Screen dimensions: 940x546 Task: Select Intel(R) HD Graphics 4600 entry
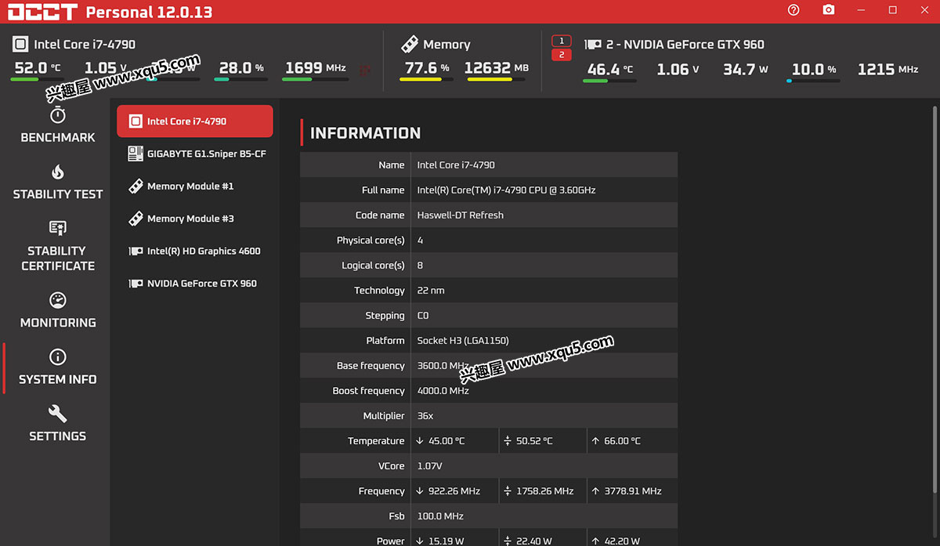point(195,251)
